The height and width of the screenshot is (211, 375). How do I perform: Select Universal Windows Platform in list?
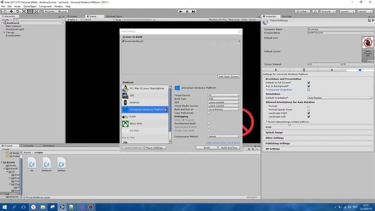(145, 110)
